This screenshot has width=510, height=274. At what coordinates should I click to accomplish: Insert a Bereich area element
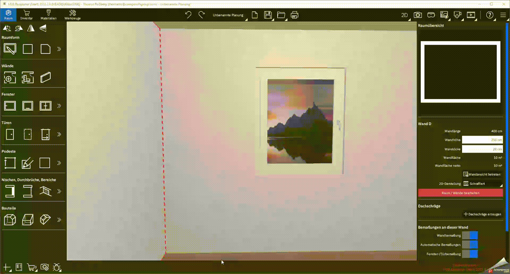tap(45, 191)
